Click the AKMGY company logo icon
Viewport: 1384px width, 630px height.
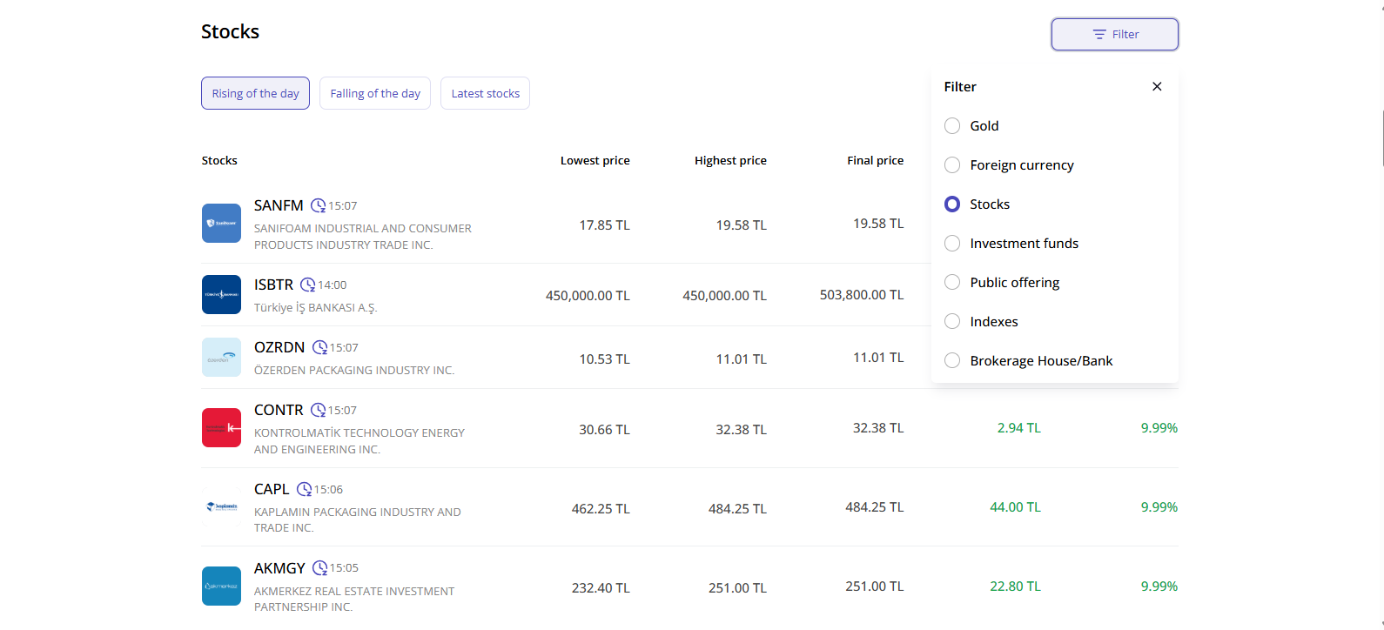221,586
